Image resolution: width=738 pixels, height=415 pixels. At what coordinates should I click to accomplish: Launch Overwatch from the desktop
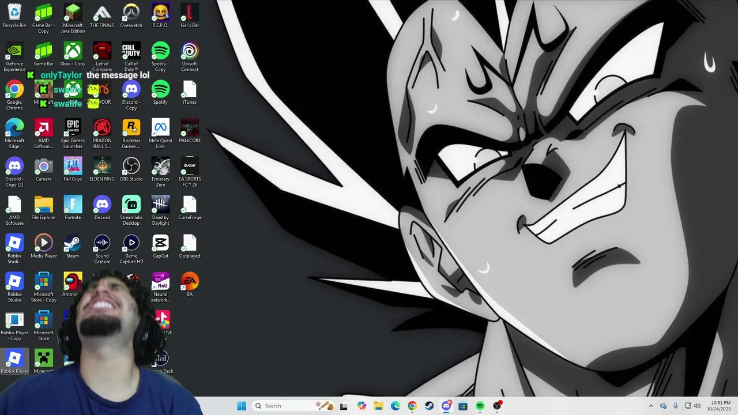(131, 16)
